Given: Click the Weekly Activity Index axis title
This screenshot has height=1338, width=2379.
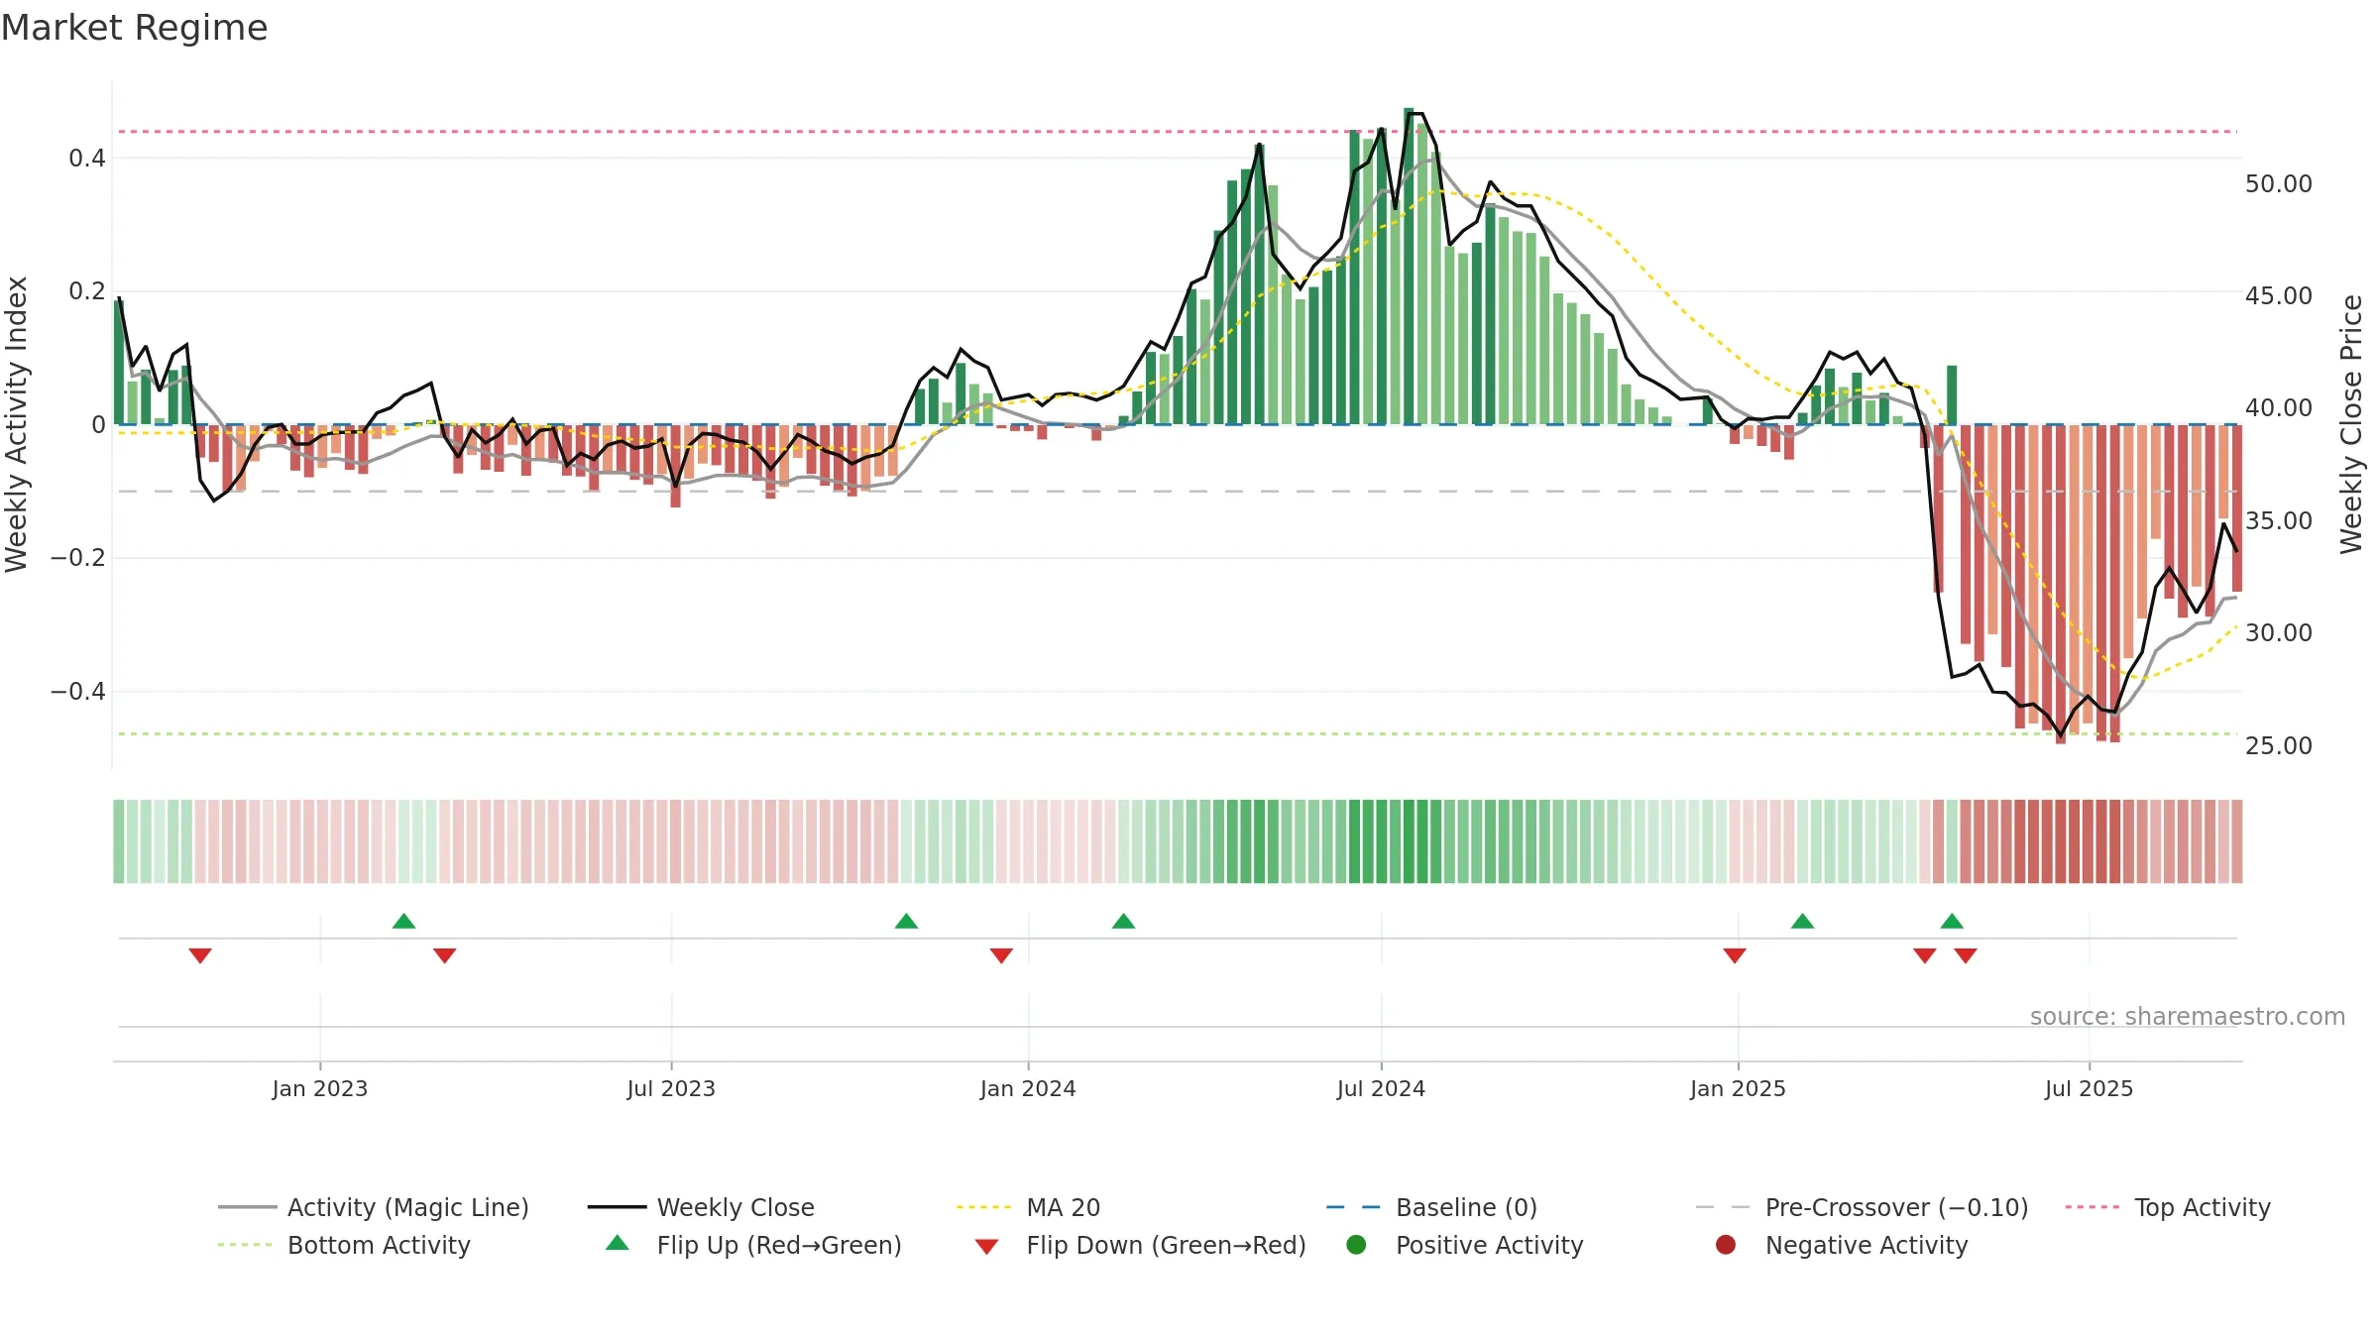Looking at the screenshot, I should coord(16,424).
